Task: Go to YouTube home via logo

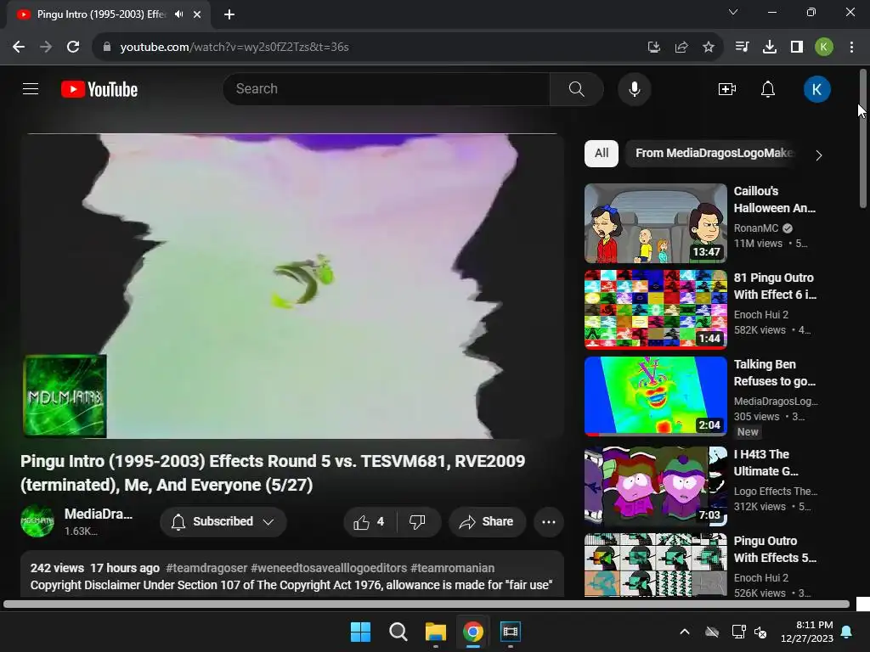Action: (x=99, y=89)
